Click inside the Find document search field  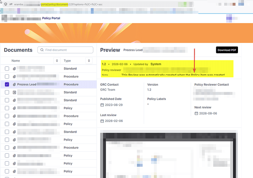(x=66, y=50)
